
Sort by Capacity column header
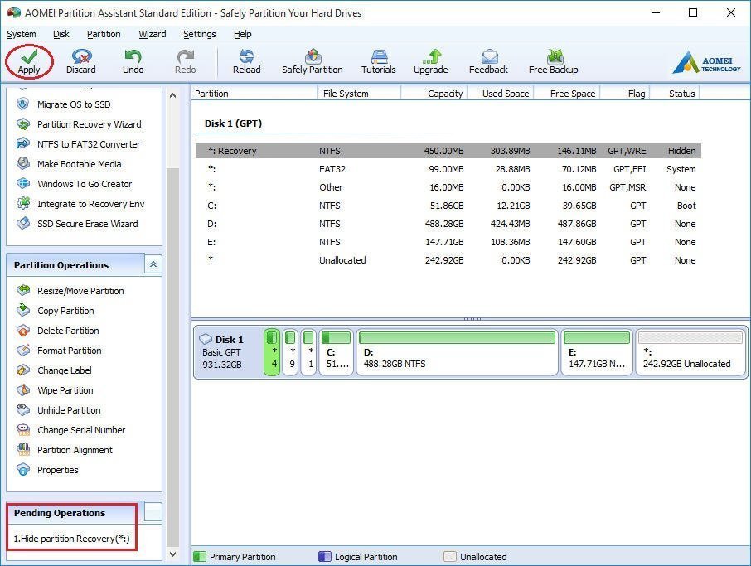click(434, 94)
